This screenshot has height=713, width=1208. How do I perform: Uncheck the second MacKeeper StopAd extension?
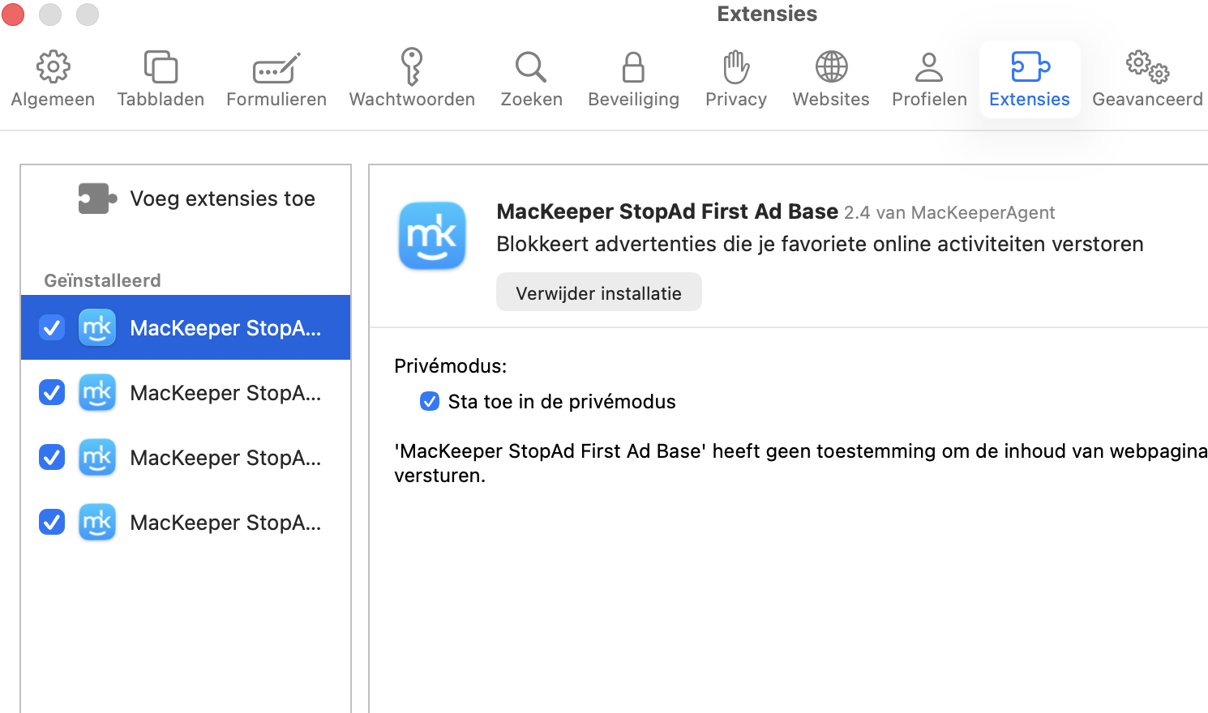point(51,392)
